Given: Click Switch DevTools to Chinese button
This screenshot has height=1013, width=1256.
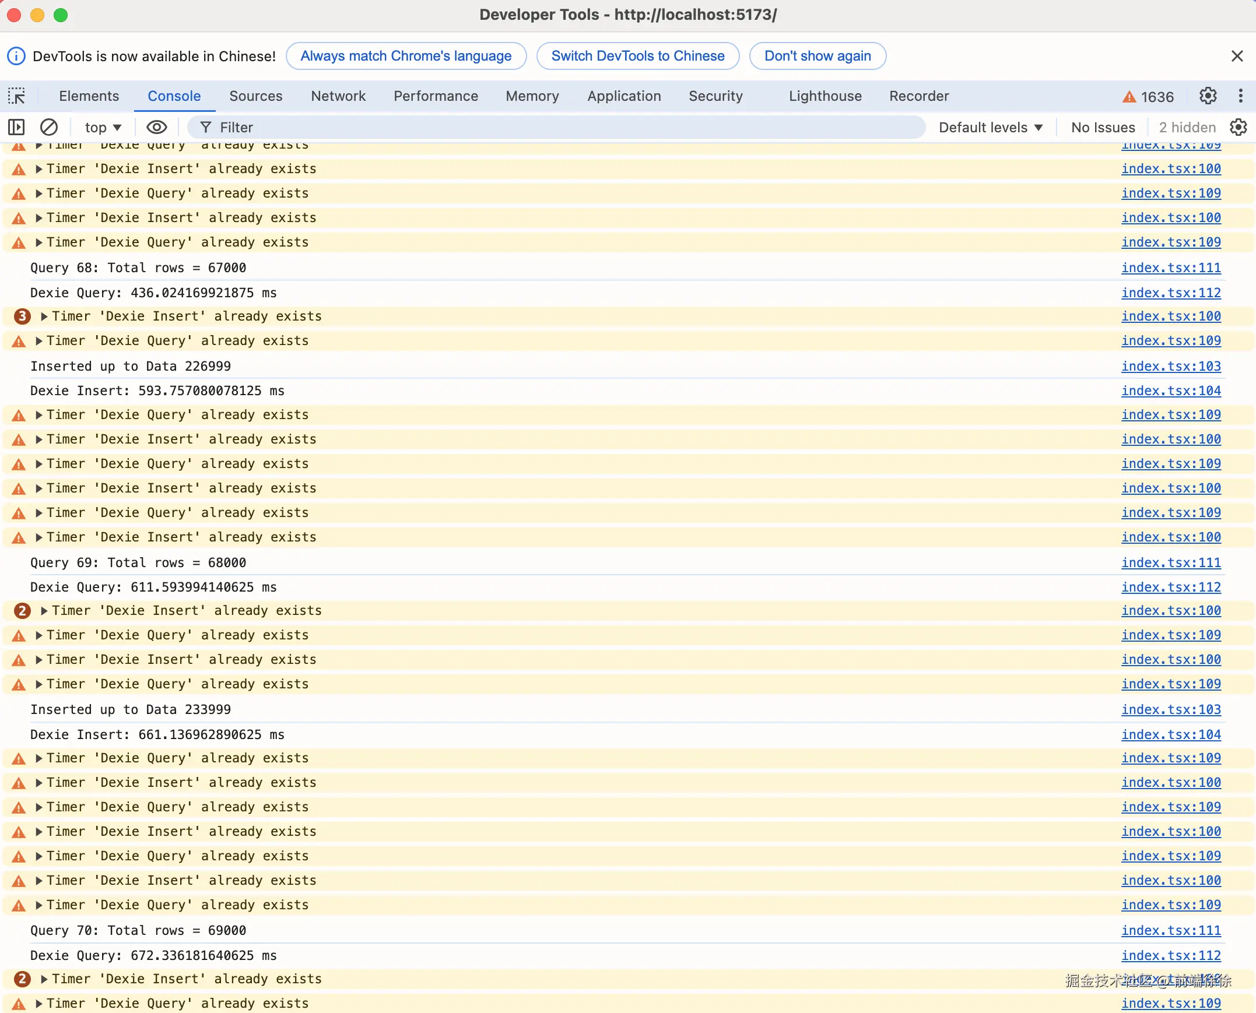Looking at the screenshot, I should (x=637, y=56).
